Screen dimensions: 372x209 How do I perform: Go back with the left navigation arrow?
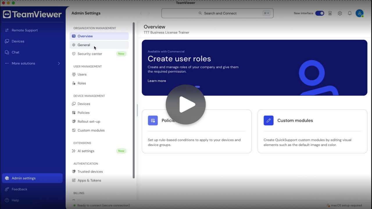(x=141, y=13)
